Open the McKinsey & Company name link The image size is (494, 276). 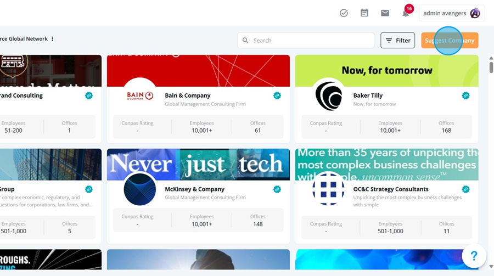[194, 189]
